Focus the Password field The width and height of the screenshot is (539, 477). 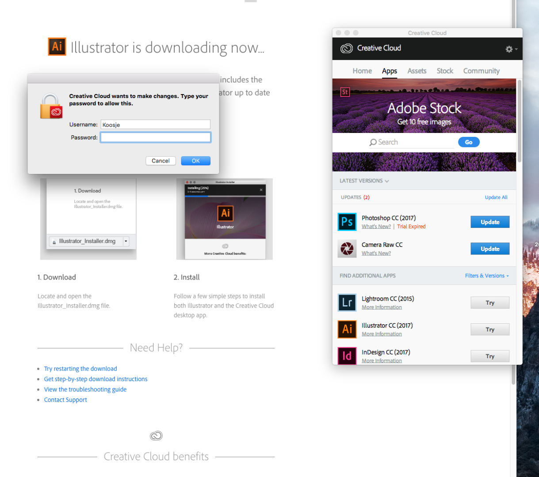[156, 137]
